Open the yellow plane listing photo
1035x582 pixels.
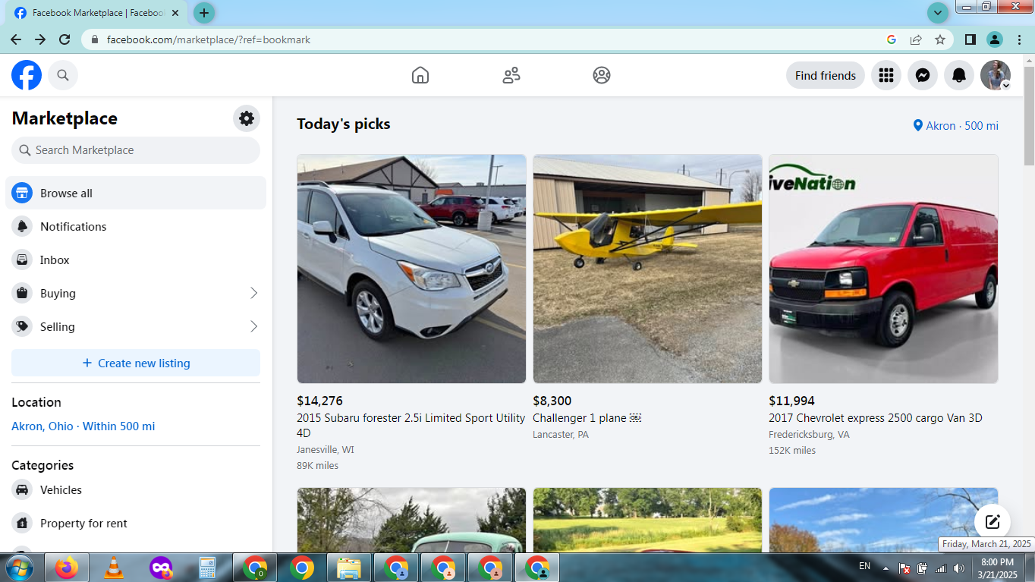coord(647,269)
